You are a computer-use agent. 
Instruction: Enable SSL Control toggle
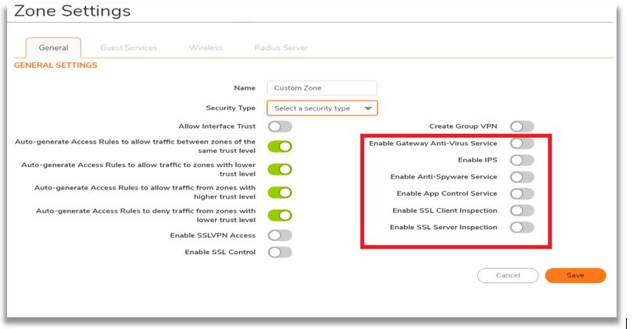coord(280,252)
